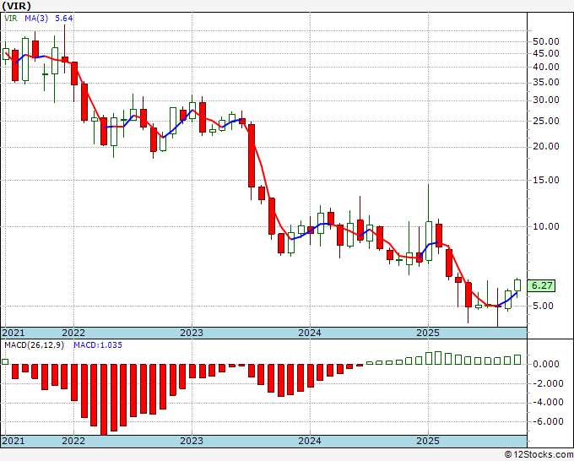Click the 6.27 current price tag
Viewport: 574px width, 461px height.
tap(541, 285)
